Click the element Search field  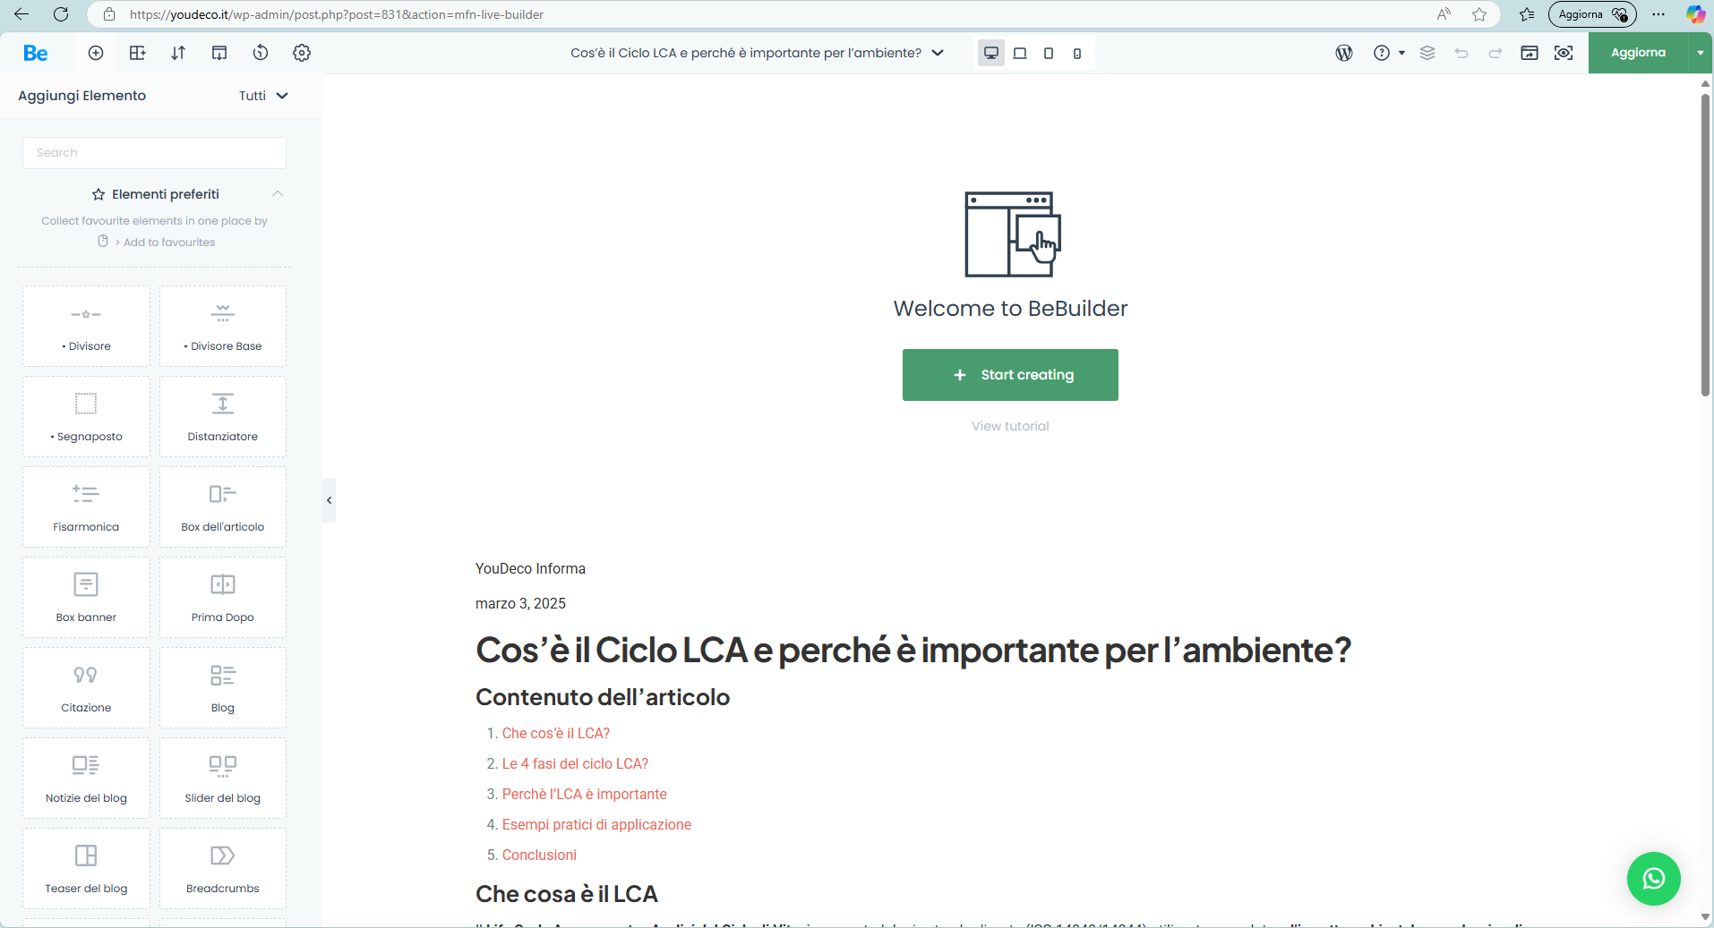pos(154,153)
